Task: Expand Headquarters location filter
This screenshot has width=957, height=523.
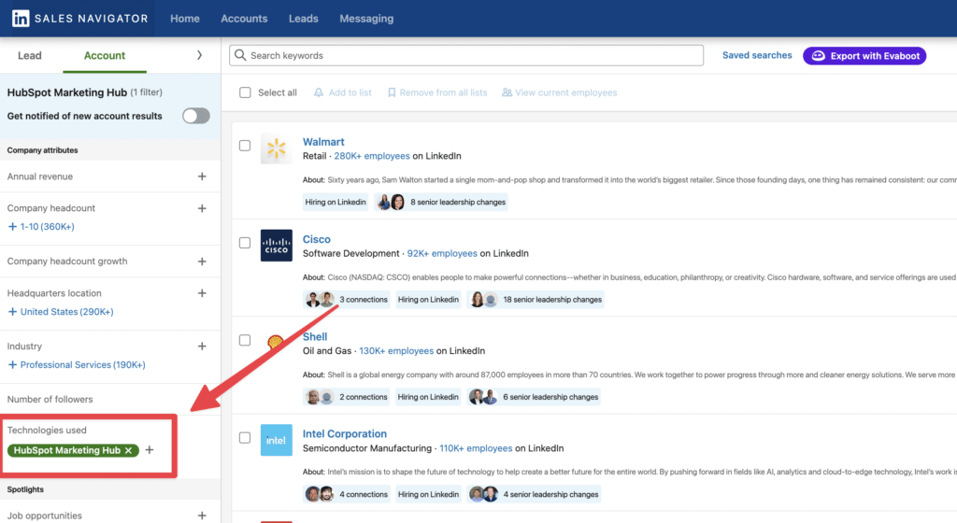Action: click(x=202, y=293)
